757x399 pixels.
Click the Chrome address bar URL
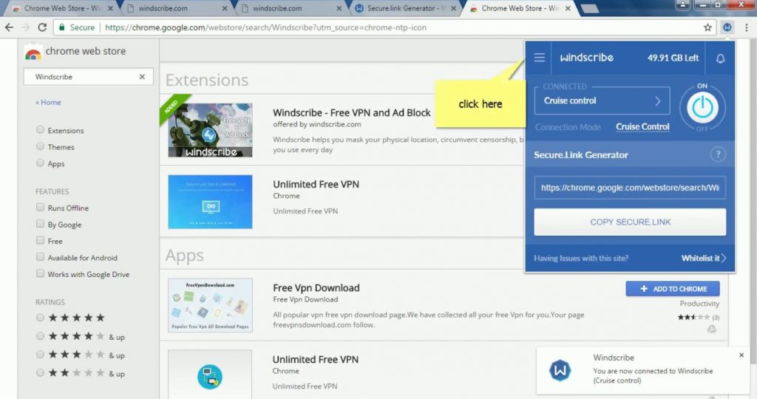click(x=265, y=27)
